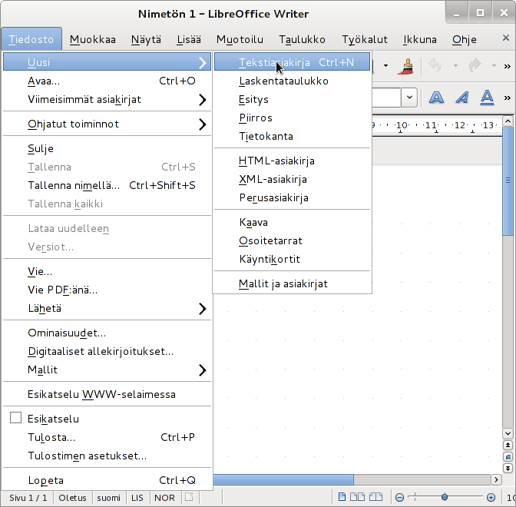The image size is (516, 507).
Task: Open Mallit ja asiakirjat
Action: pyautogui.click(x=293, y=283)
